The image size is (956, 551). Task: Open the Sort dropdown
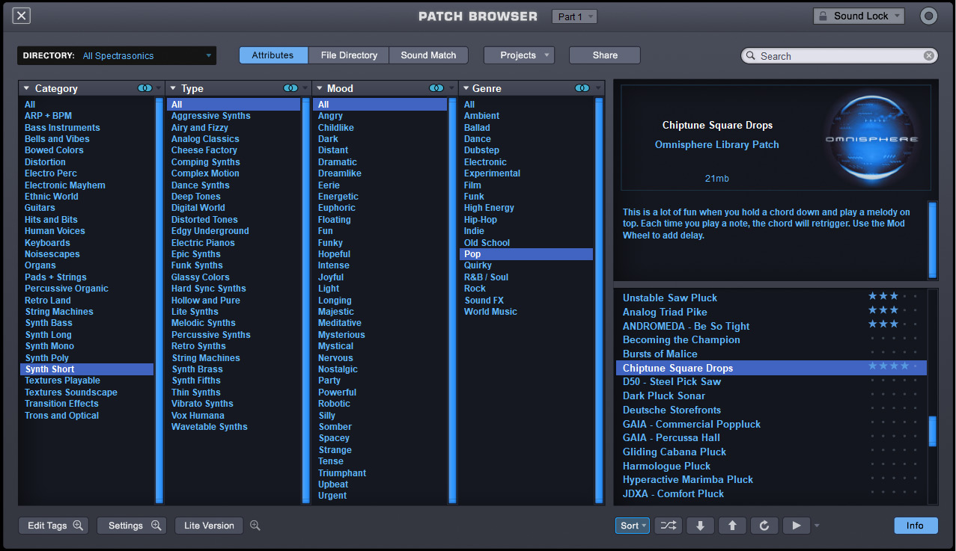coord(633,526)
